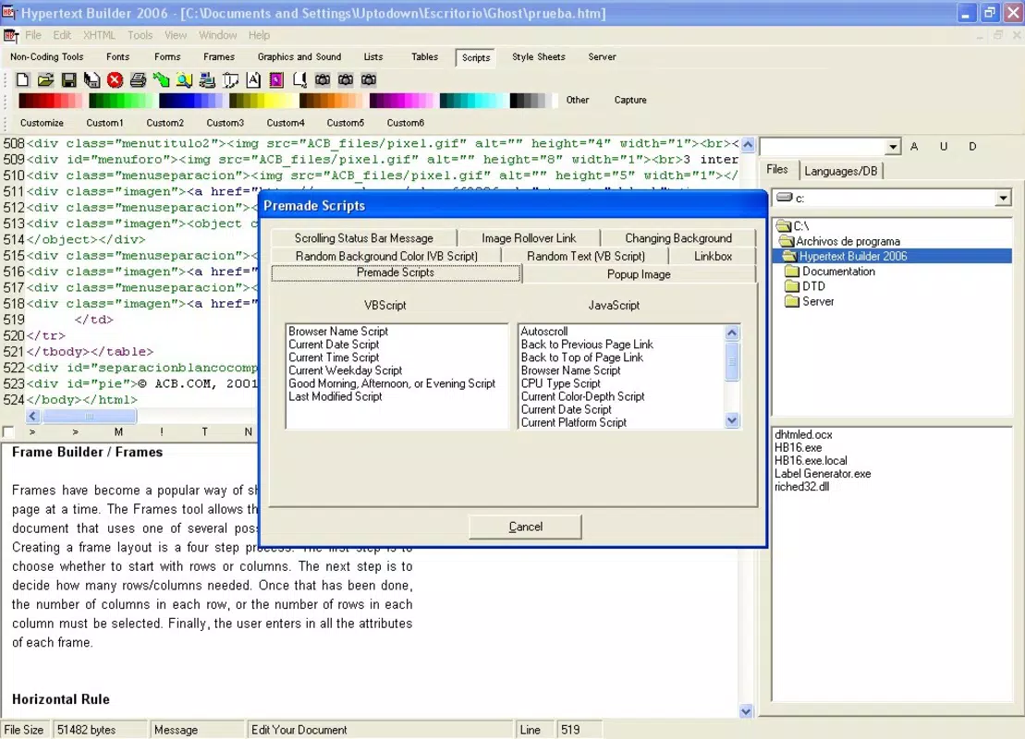Screen dimensions: 1025x739
Task: Click the document icon beside the File menu
Action: [11, 35]
